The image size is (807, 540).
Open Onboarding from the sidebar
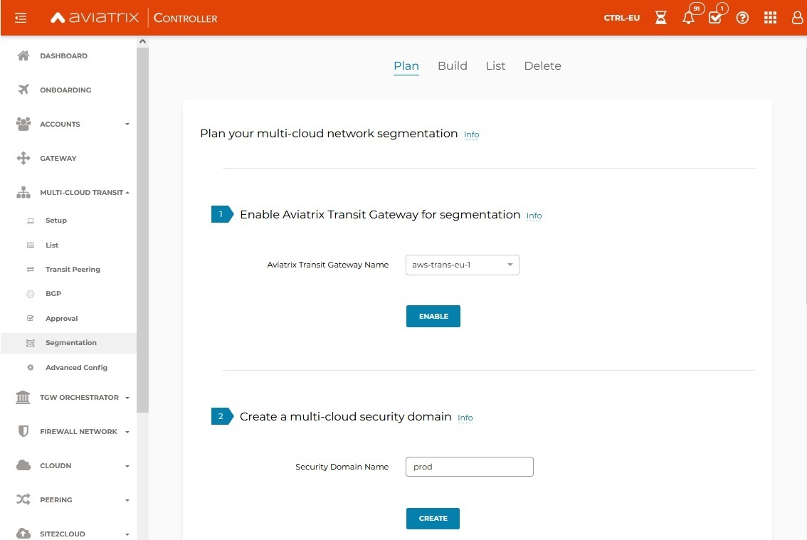click(x=65, y=90)
